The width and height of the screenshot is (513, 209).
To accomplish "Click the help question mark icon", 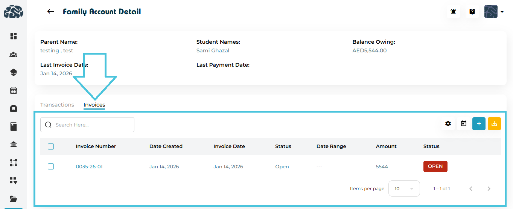I will pos(472,12).
